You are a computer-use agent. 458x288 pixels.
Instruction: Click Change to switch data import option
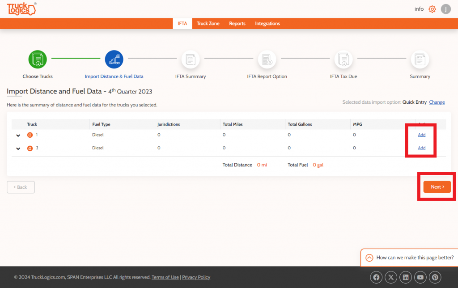pyautogui.click(x=437, y=102)
